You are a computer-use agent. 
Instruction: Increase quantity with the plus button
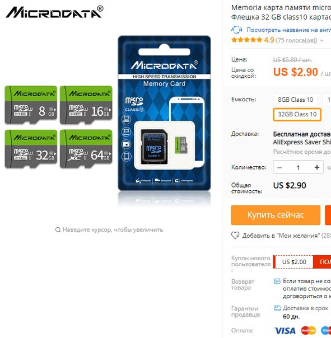point(317,167)
